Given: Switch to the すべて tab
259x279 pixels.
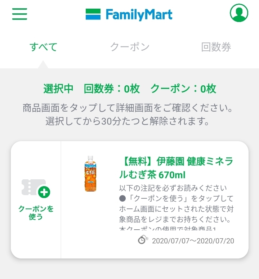Looking at the screenshot, I should coord(43,47).
